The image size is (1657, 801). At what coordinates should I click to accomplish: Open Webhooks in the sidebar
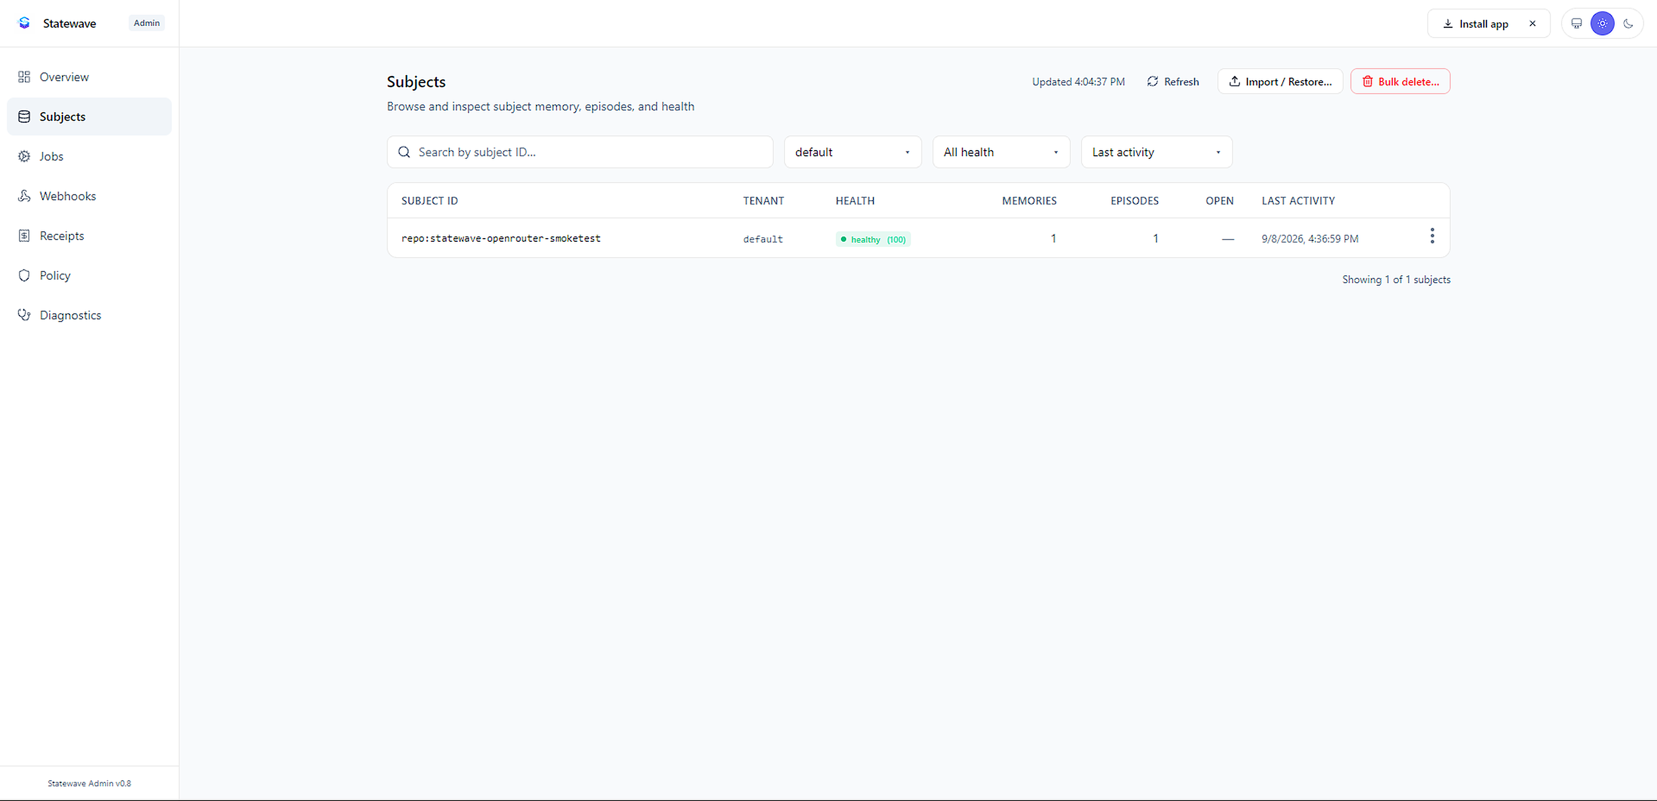[89, 196]
